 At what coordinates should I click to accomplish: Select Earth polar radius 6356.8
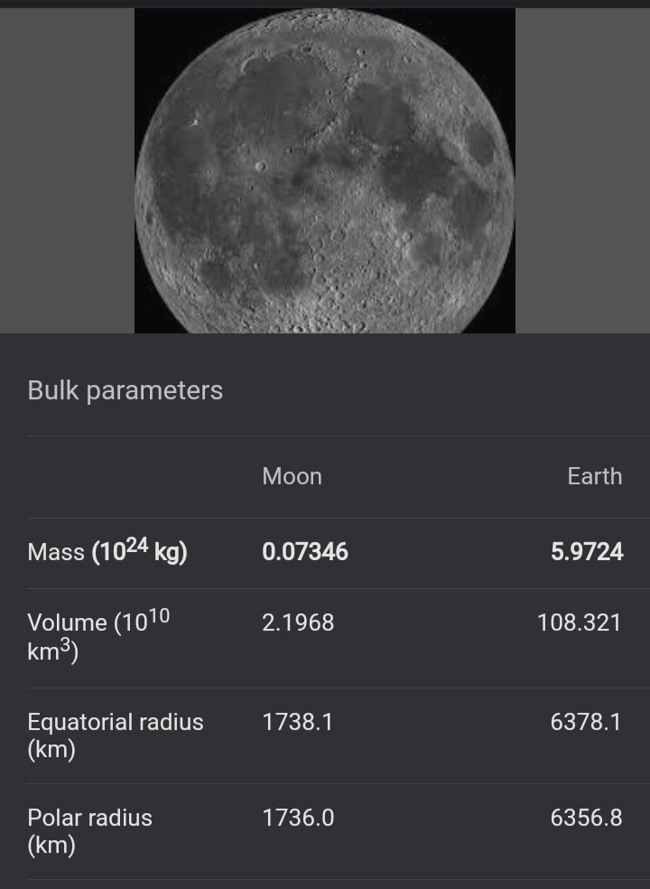[x=586, y=818]
